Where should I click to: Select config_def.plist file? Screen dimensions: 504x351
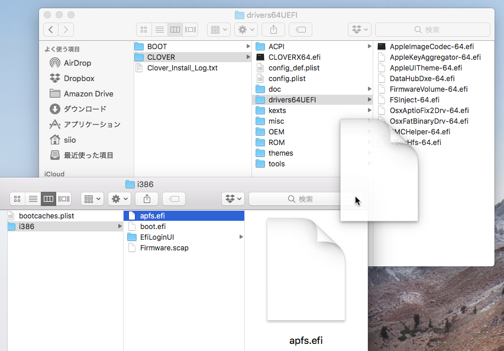point(314,68)
